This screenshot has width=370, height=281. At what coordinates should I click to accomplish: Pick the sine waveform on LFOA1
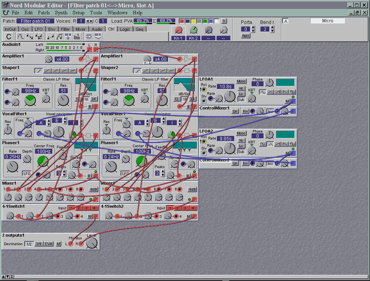262,92
